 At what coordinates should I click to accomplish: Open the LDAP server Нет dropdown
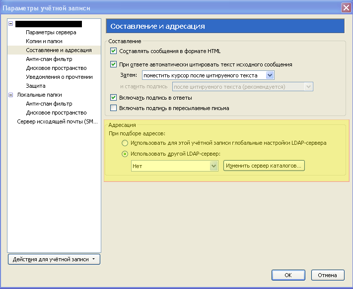(x=175, y=166)
